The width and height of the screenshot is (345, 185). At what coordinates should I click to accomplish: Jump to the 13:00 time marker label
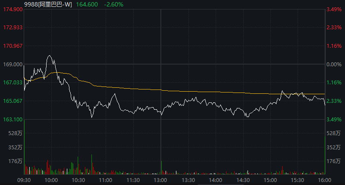tap(160, 180)
